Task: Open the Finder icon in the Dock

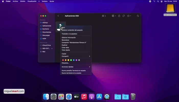Action: click(x=46, y=97)
